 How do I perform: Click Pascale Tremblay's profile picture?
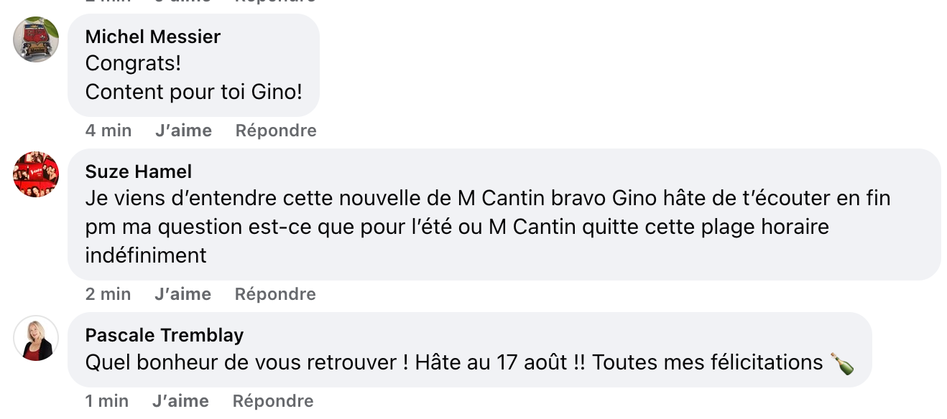tap(36, 338)
